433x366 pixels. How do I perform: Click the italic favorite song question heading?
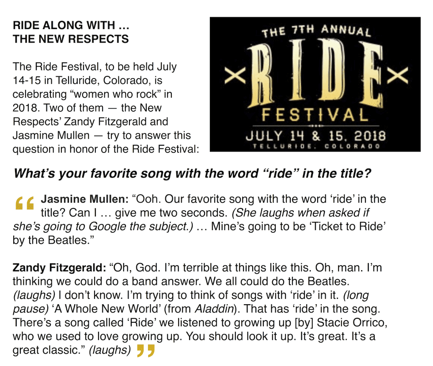pos(192,174)
